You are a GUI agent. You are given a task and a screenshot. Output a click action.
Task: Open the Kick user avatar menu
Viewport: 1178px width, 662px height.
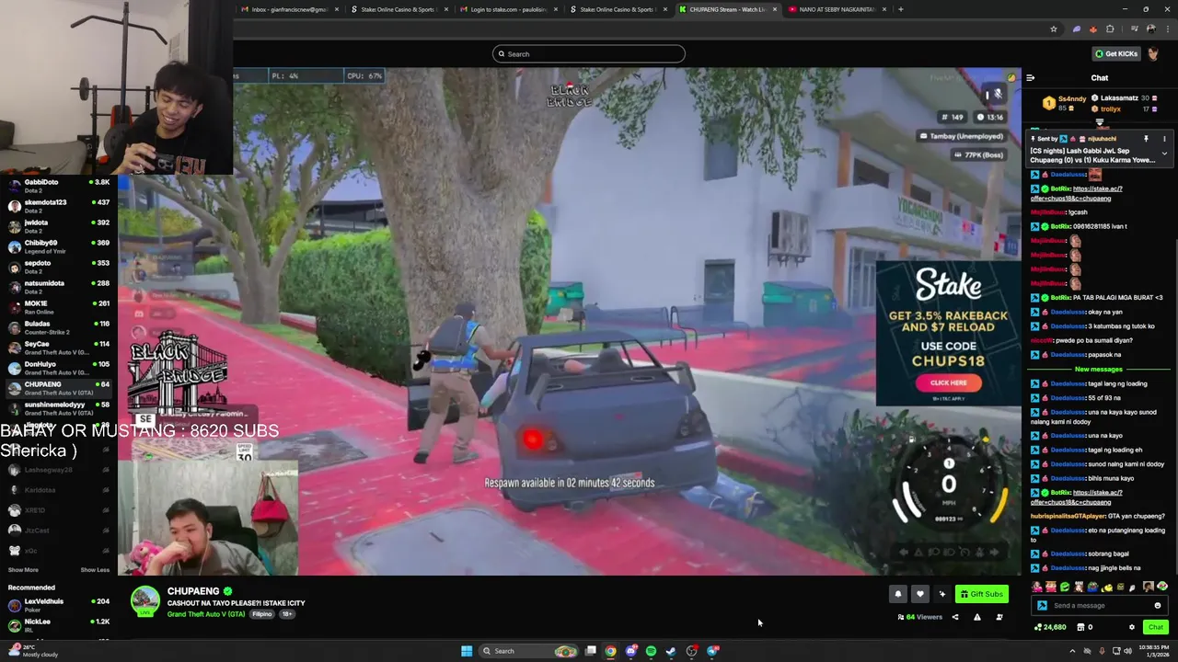1153,53
